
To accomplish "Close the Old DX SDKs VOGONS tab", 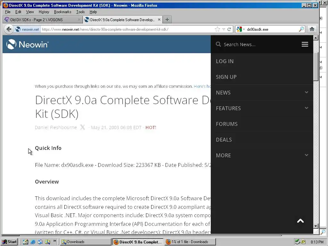I will tap(79, 20).
